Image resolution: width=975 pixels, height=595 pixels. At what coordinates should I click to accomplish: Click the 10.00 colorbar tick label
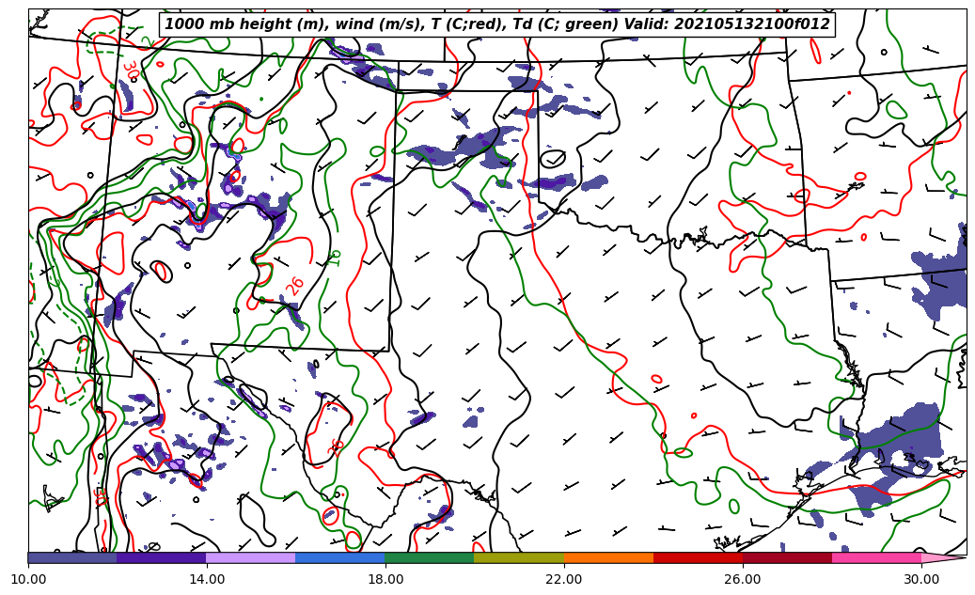click(x=28, y=579)
